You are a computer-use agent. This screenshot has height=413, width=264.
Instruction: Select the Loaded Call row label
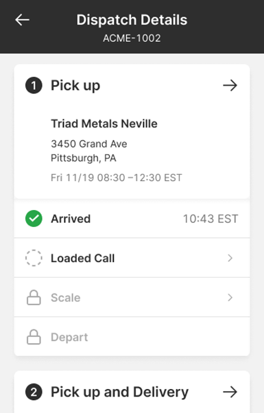point(83,259)
